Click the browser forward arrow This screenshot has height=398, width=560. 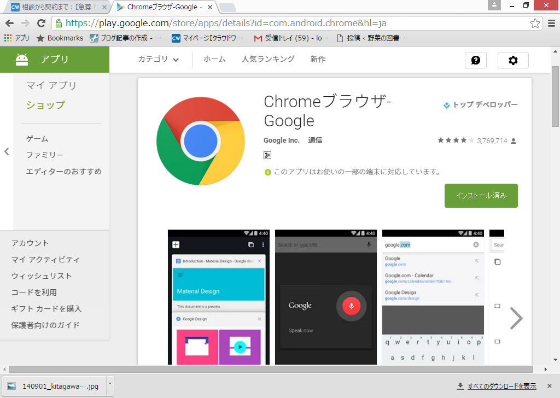pyautogui.click(x=25, y=23)
